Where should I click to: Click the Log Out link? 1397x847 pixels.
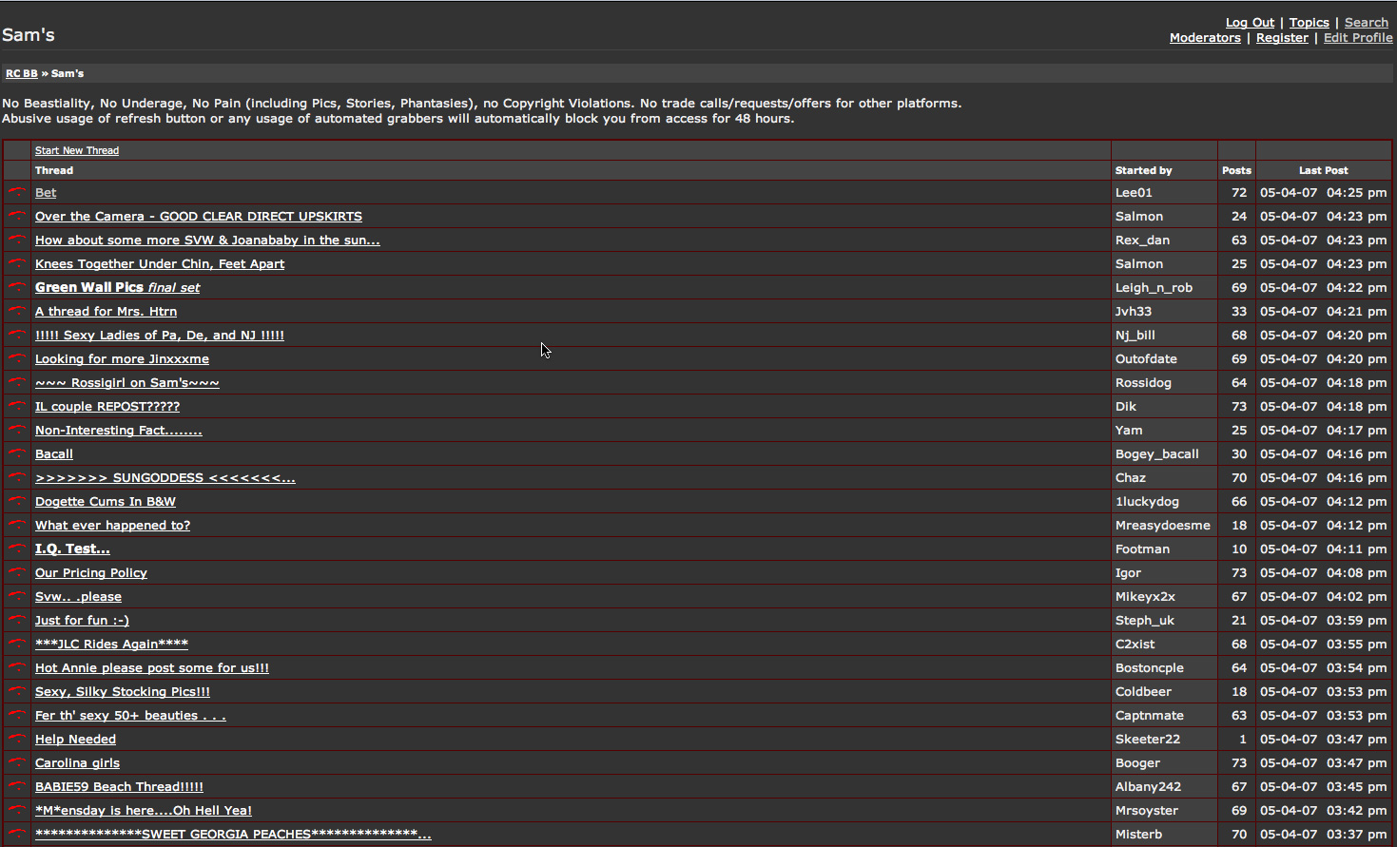[x=1250, y=23]
